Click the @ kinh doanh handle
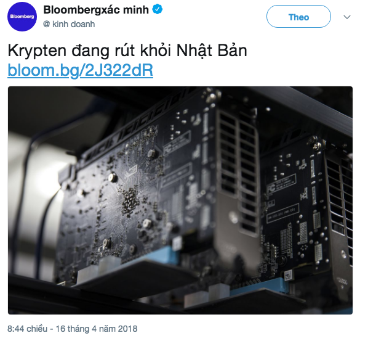 click(69, 24)
